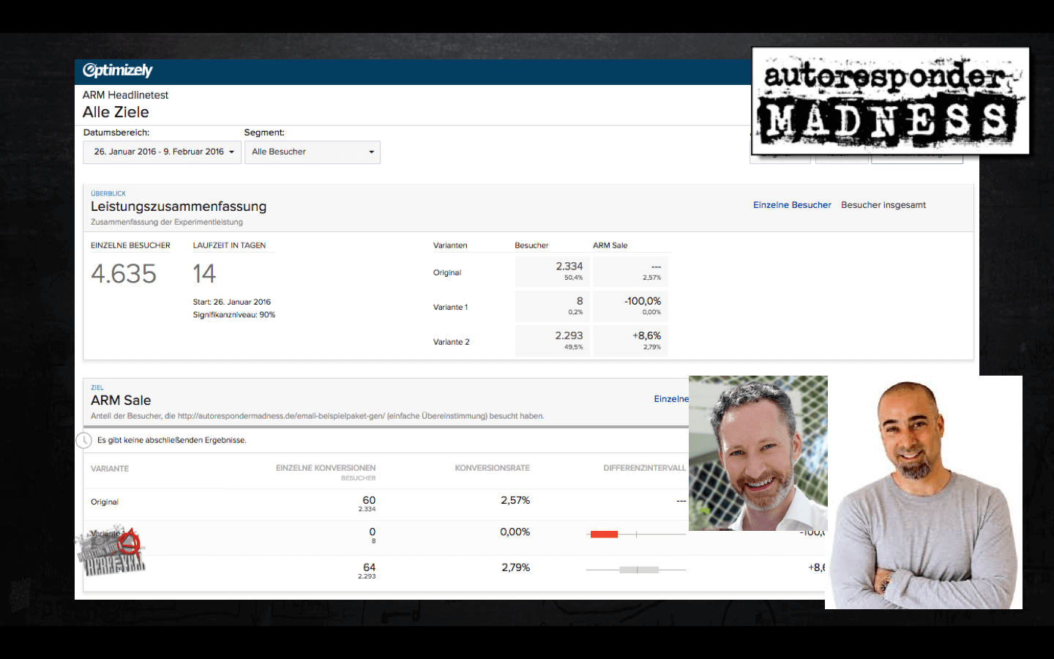
Task: Click 'Original' in the Varianten summary
Action: point(447,272)
